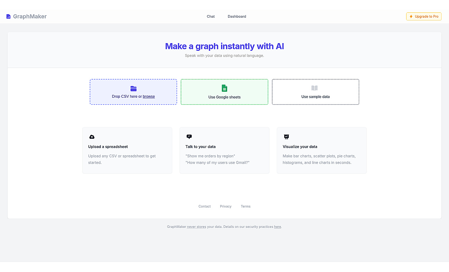Image resolution: width=449 pixels, height=272 pixels.
Task: Click the green Google Sheets icon
Action: pos(224,88)
